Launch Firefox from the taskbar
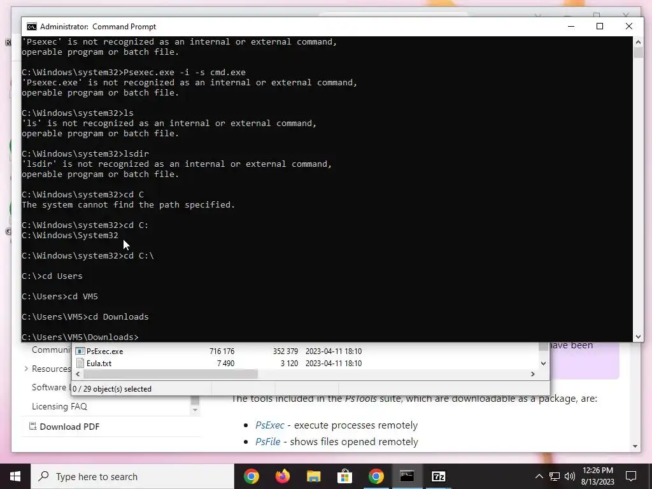Image resolution: width=652 pixels, height=489 pixels. [x=283, y=476]
